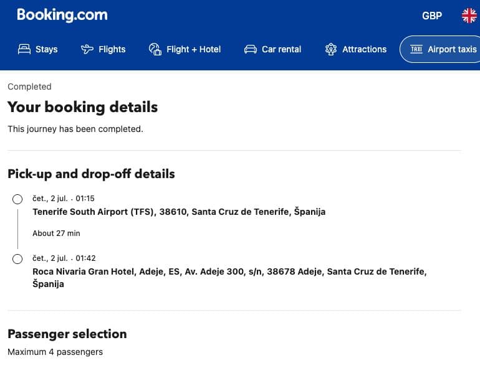This screenshot has height=368, width=480.
Task: Change language via UK flag icon
Action: [469, 16]
